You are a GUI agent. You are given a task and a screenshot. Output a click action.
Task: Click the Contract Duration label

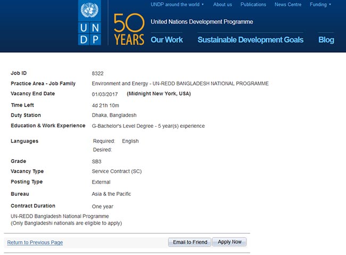pyautogui.click(x=33, y=206)
